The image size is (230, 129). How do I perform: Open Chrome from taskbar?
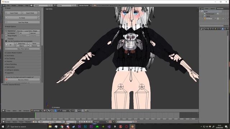62,126
